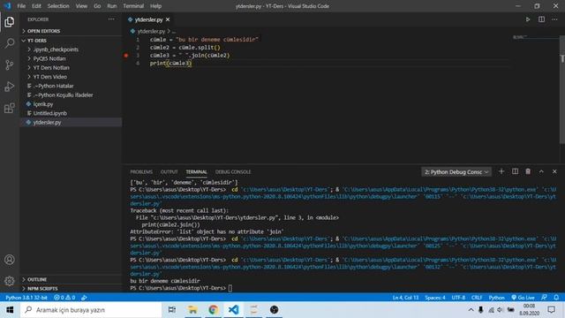Screen dimensions: 565x318
Task: Open notifications bell in status bar
Action: [x=556, y=298]
